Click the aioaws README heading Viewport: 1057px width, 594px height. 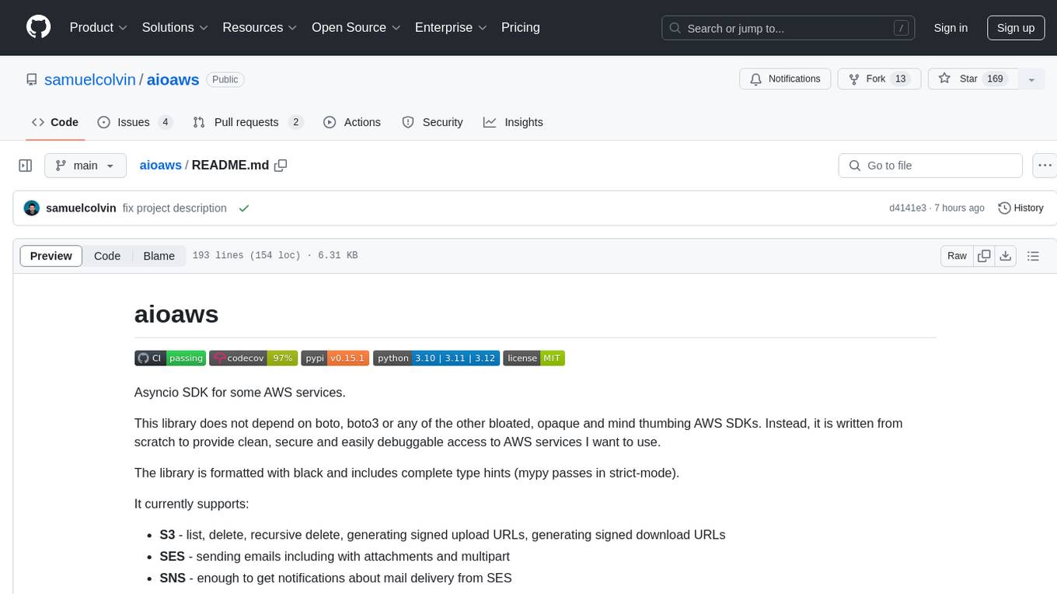point(176,314)
